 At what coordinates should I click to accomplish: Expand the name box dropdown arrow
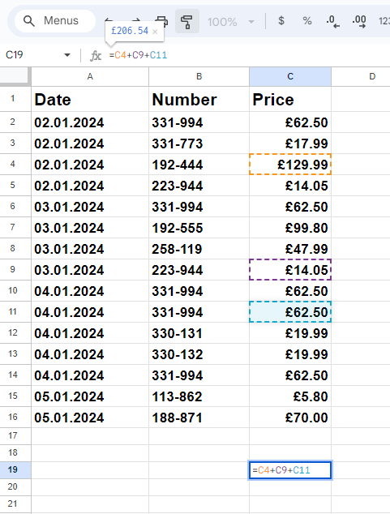pos(67,55)
